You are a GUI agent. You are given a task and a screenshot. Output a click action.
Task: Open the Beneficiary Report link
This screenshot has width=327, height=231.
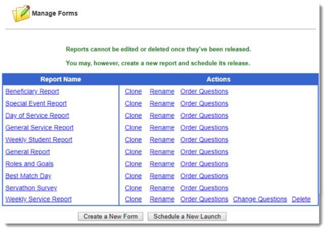tap(32, 92)
